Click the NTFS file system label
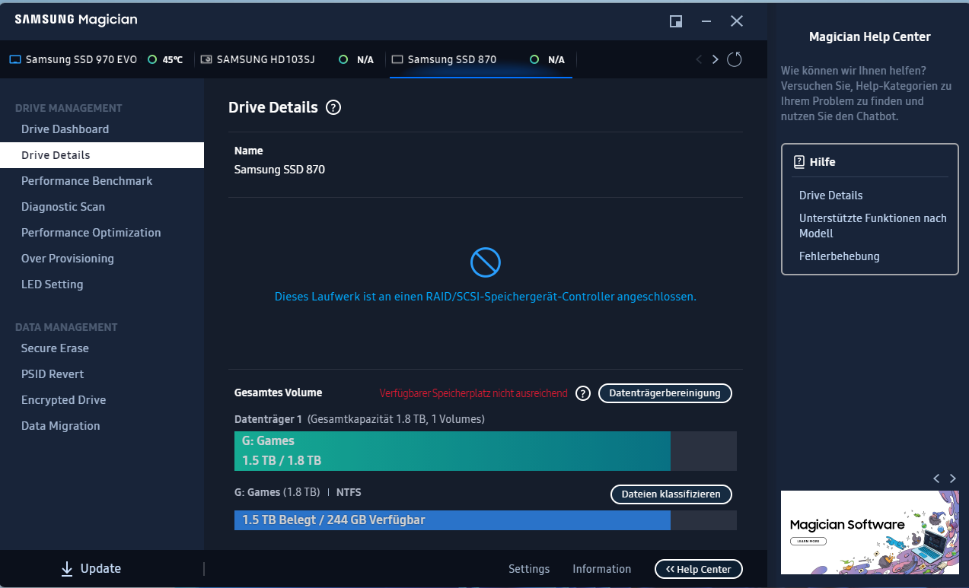 349,492
